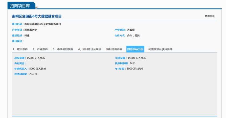
Task: Click the 引资金额 value 15000 万人民币
Action: pos(137,58)
